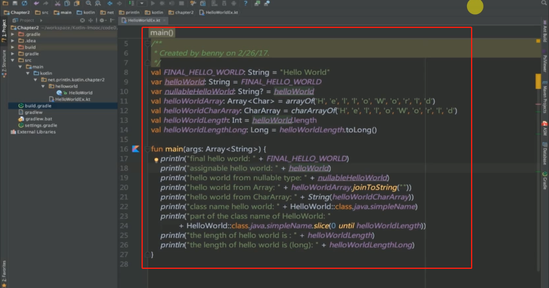Click the Paste clipboard icon
The height and width of the screenshot is (288, 549).
tap(77, 3)
